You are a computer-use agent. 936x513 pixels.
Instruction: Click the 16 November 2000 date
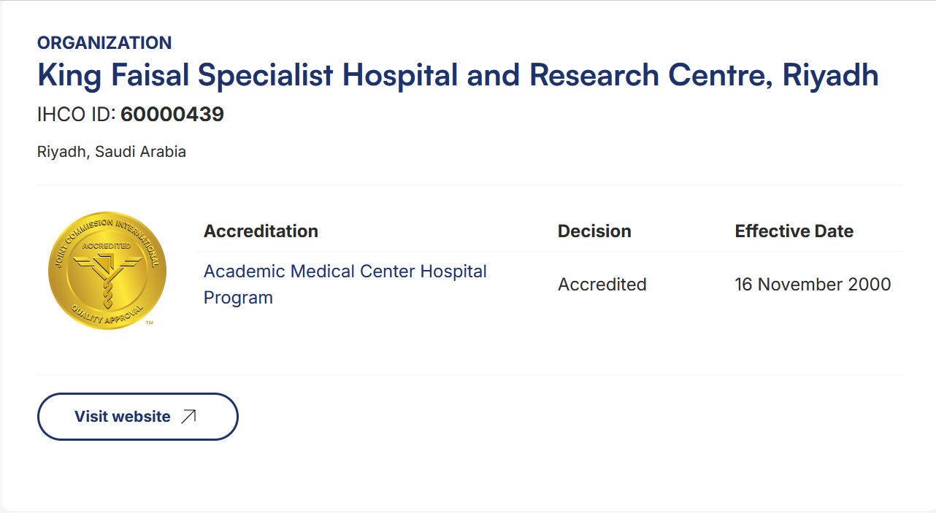tap(813, 285)
